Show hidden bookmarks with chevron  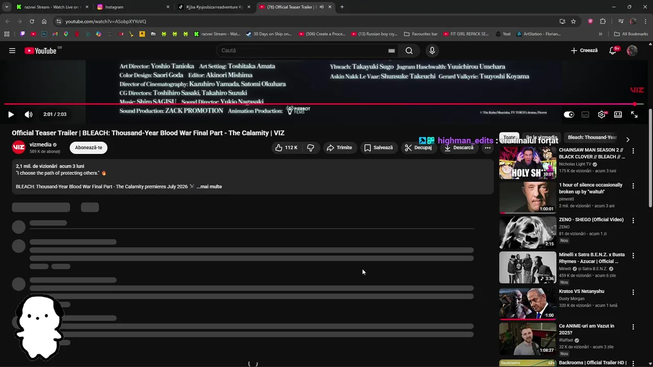(600, 34)
